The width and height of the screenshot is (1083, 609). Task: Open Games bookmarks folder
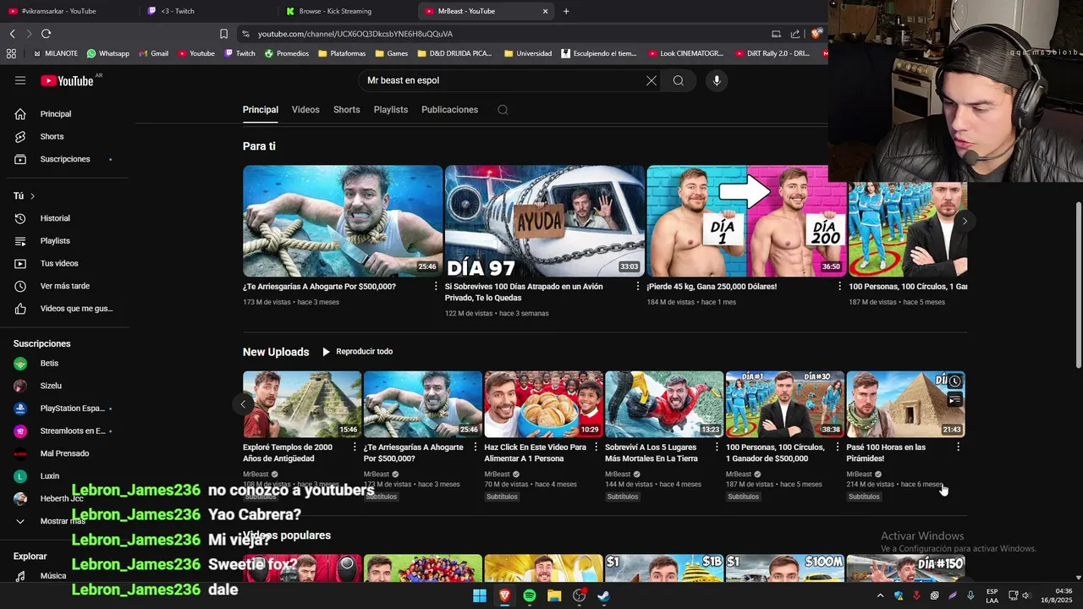click(x=391, y=53)
